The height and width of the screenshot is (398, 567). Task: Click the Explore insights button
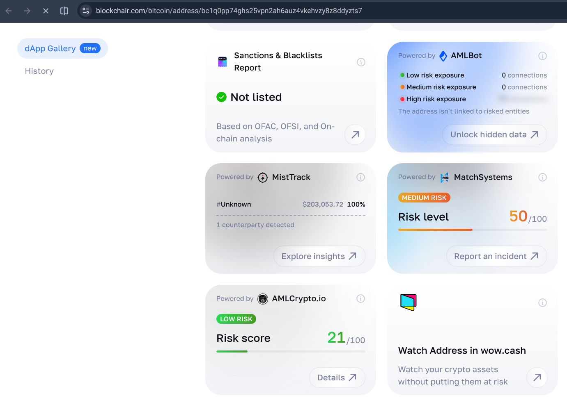coord(319,256)
